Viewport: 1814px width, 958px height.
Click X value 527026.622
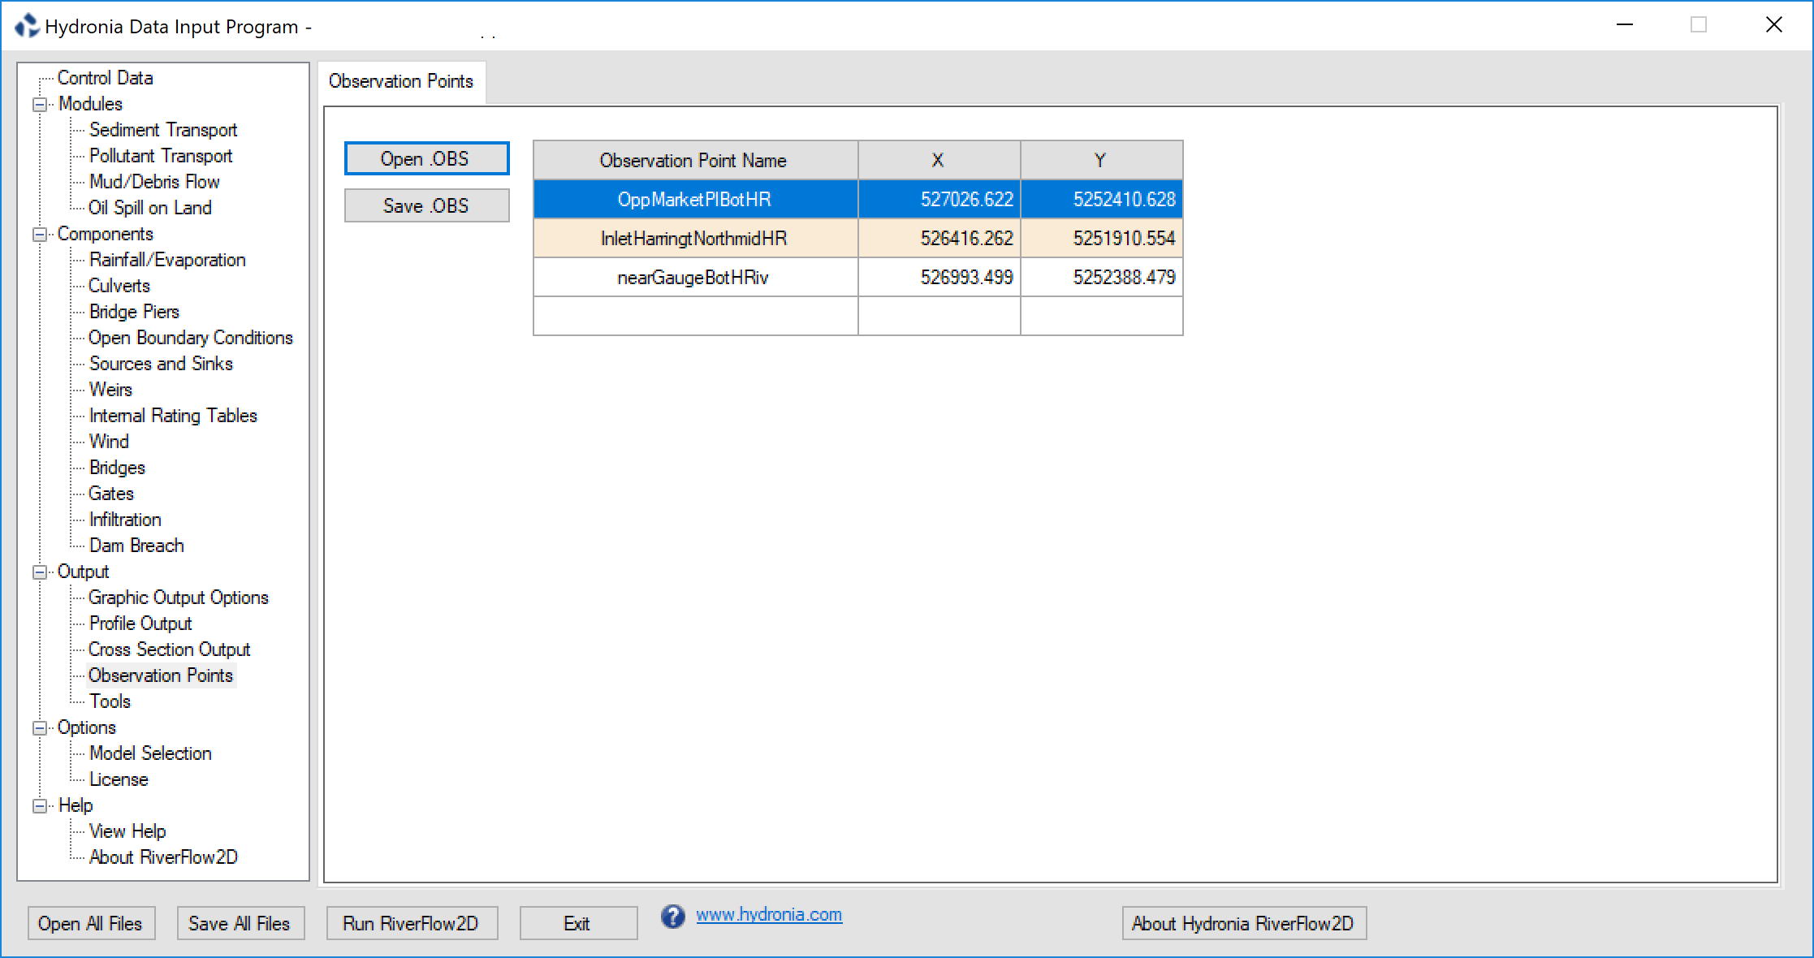939,199
